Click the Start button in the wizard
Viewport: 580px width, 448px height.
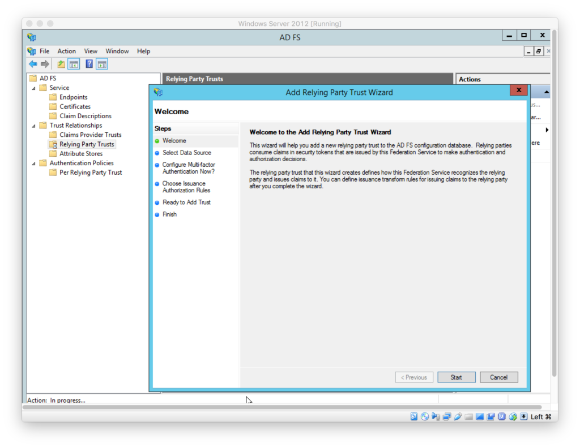click(457, 377)
